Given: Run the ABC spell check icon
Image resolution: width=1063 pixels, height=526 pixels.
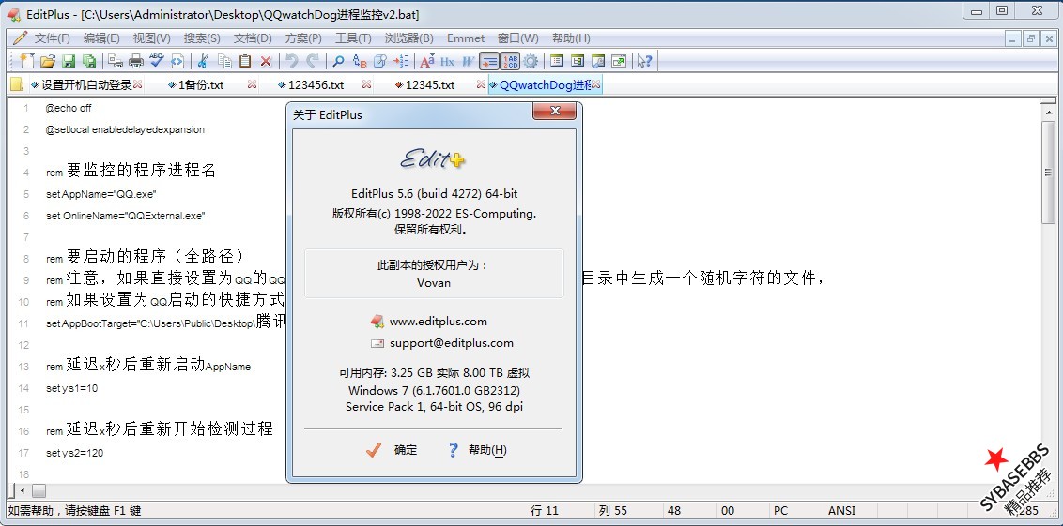Looking at the screenshot, I should click(157, 61).
